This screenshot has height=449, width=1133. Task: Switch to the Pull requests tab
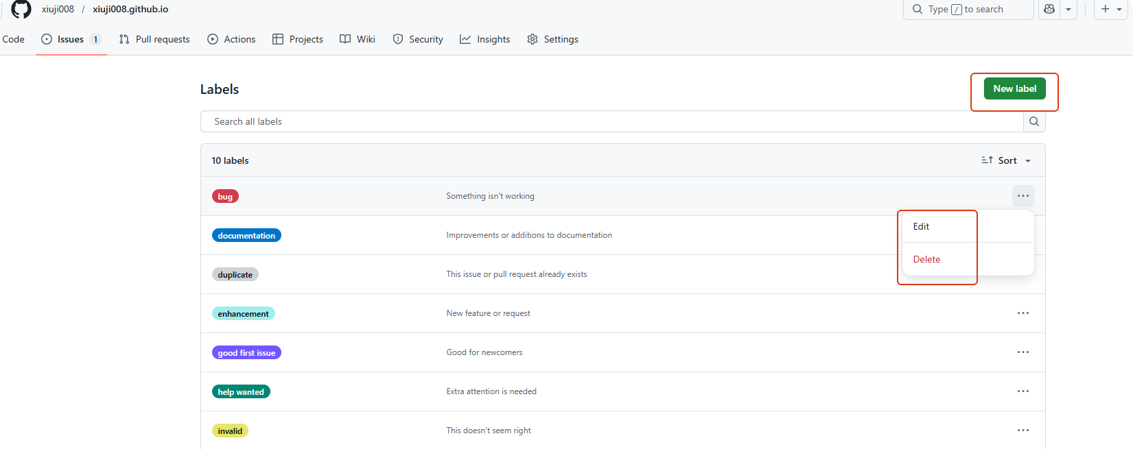click(x=154, y=39)
